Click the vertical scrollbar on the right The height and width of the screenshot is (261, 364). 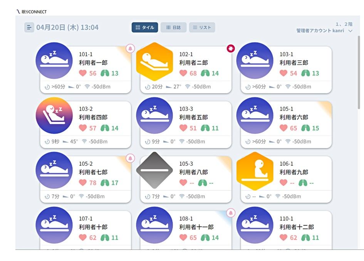[359, 69]
